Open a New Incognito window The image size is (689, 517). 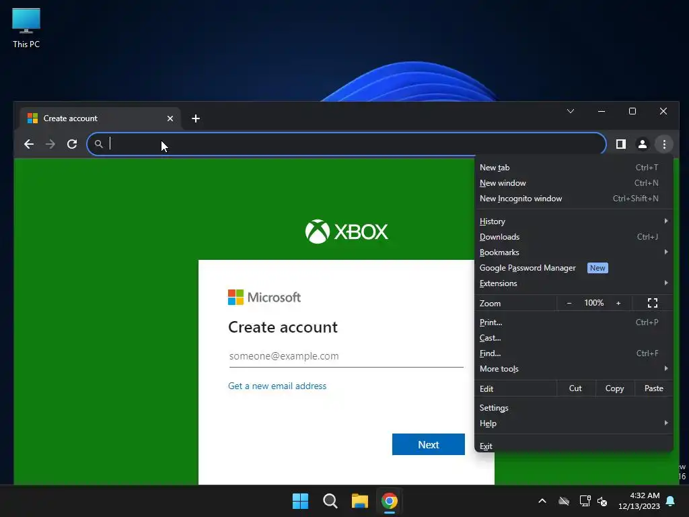(x=574, y=199)
